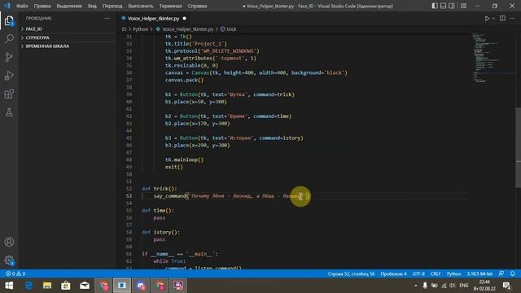
Task: Open the Extensions view
Action: (9, 94)
